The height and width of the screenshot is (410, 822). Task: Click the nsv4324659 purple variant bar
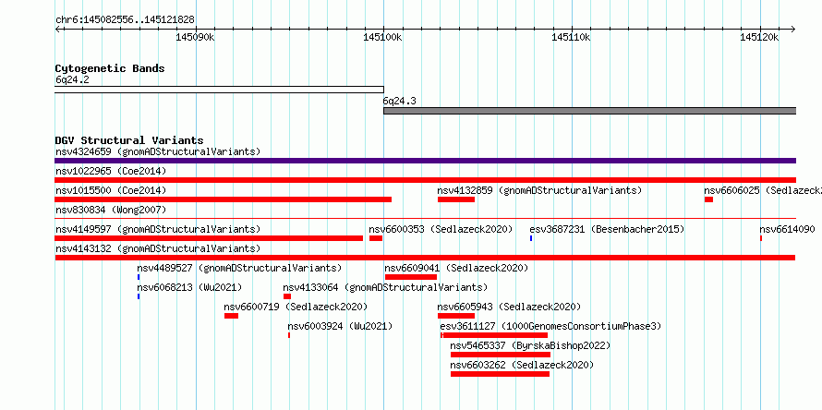(x=425, y=161)
